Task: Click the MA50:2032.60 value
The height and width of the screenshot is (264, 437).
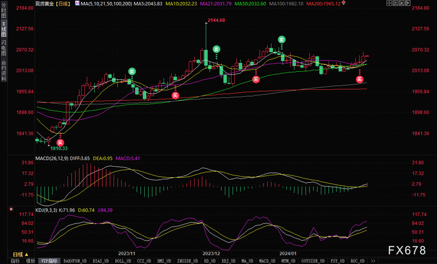Action: pos(250,4)
